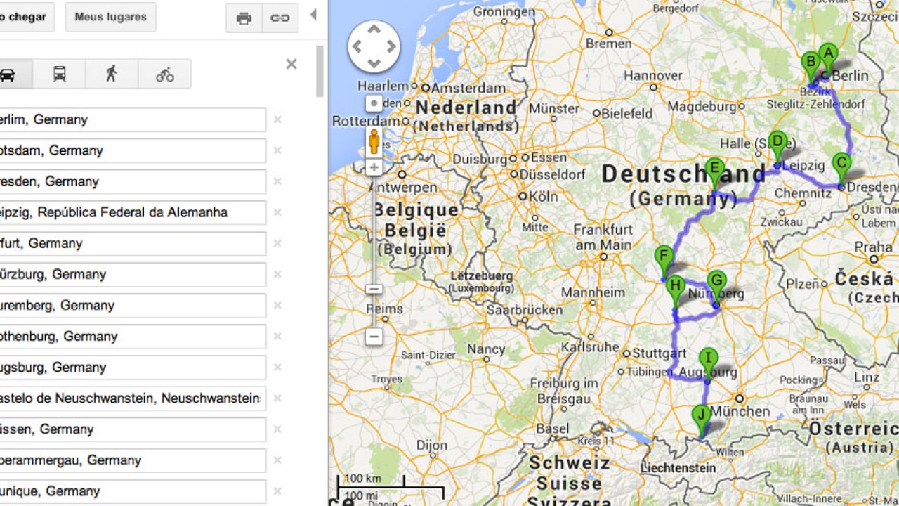Select the public transit bus mode
This screenshot has width=899, height=506.
pyautogui.click(x=60, y=74)
